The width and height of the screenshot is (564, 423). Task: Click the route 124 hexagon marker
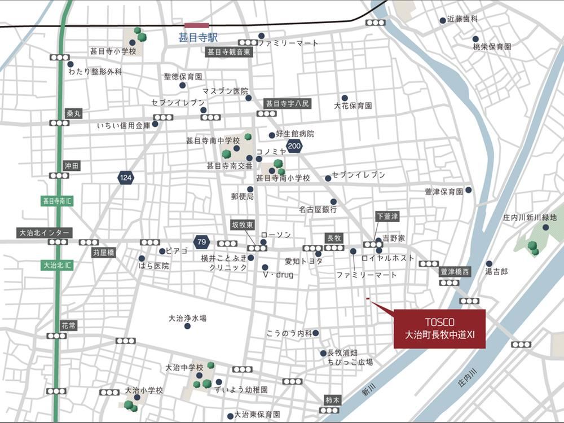tap(126, 177)
